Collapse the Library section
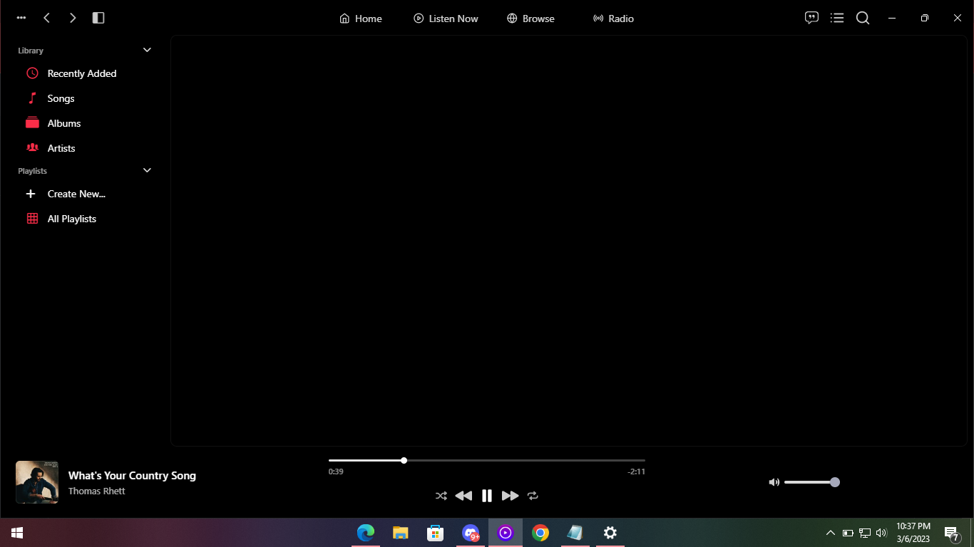This screenshot has width=974, height=547. pos(147,50)
